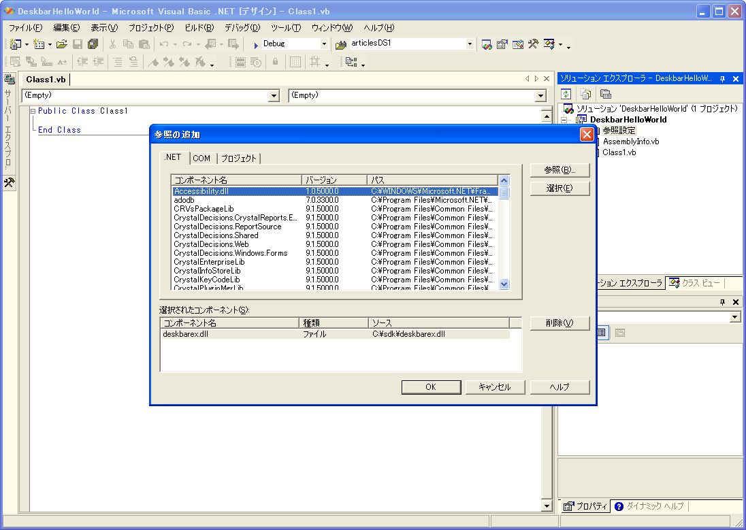Screen dimensions: 746x530
Task: Toggle auto-hide pin on Properties panel
Action: pyautogui.click(x=722, y=302)
